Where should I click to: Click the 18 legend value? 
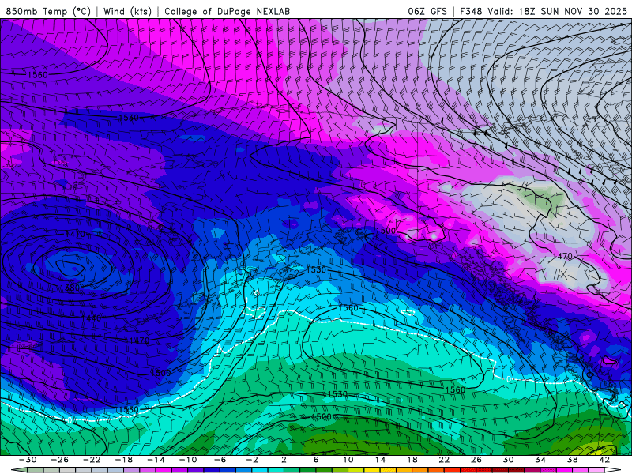point(412,460)
